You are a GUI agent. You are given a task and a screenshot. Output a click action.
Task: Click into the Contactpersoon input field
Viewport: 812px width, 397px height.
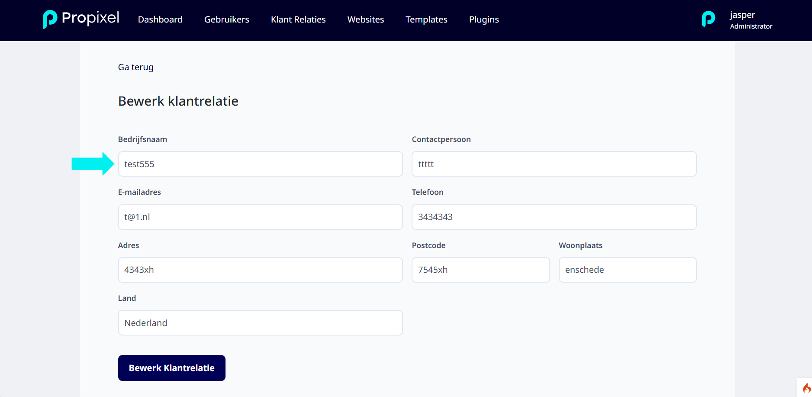coord(554,164)
